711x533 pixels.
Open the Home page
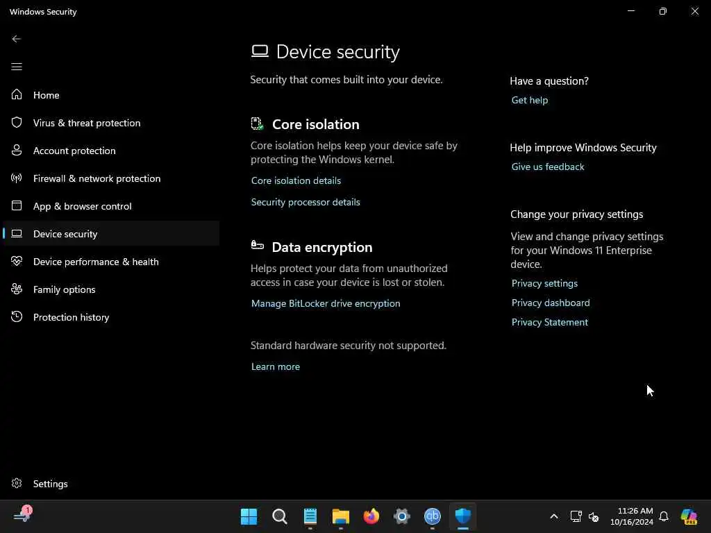[110, 95]
